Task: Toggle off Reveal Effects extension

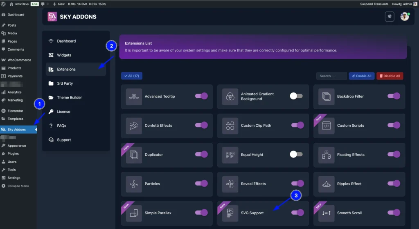Action: click(298, 183)
